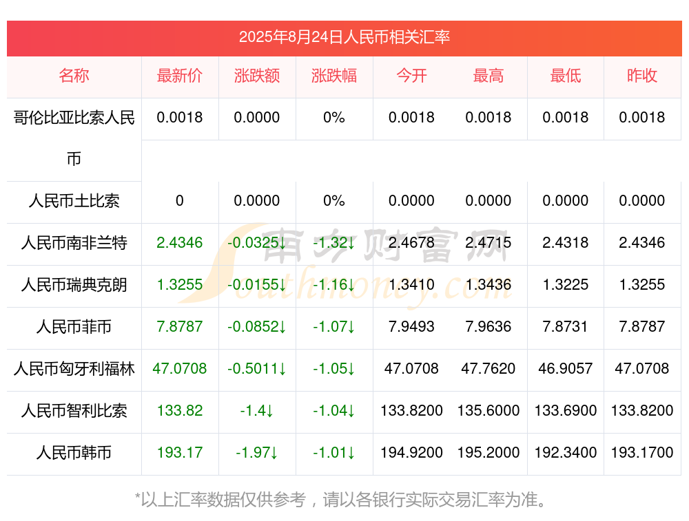This screenshot has width=689, height=521.
Task: Click the 最新价 column header
Action: (180, 76)
